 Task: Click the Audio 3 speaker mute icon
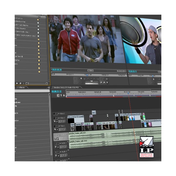click(55, 152)
